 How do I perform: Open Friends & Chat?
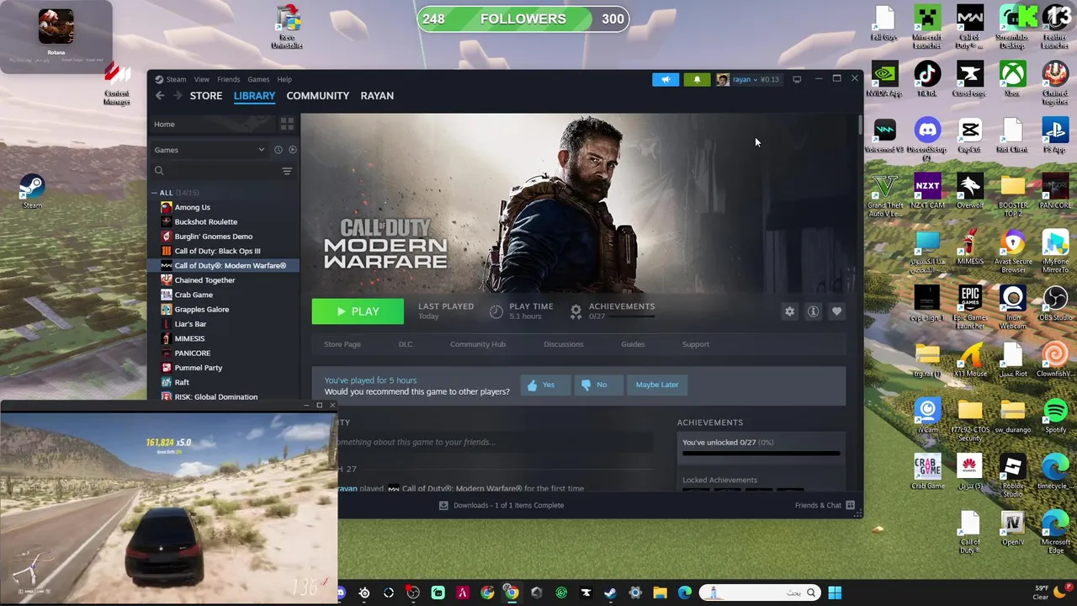coord(825,506)
